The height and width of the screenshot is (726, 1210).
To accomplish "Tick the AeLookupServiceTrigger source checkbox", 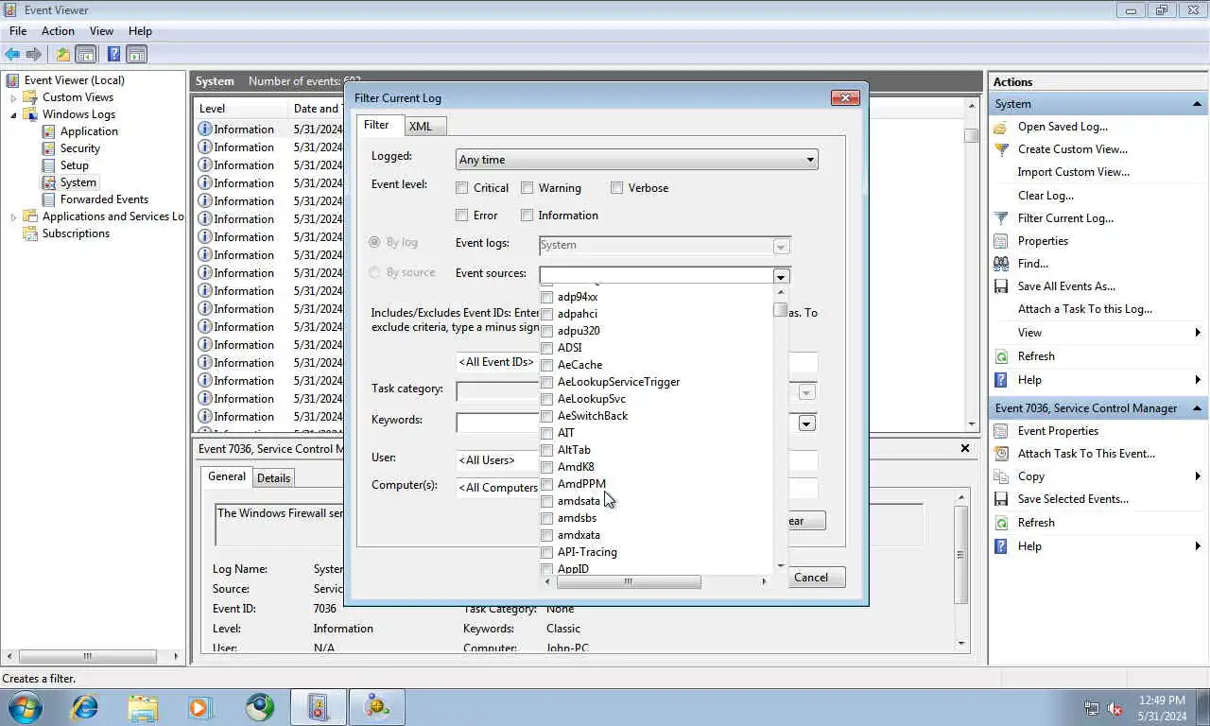I will click(546, 382).
